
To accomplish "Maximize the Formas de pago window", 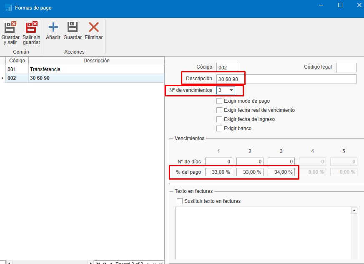I will pos(340,5).
